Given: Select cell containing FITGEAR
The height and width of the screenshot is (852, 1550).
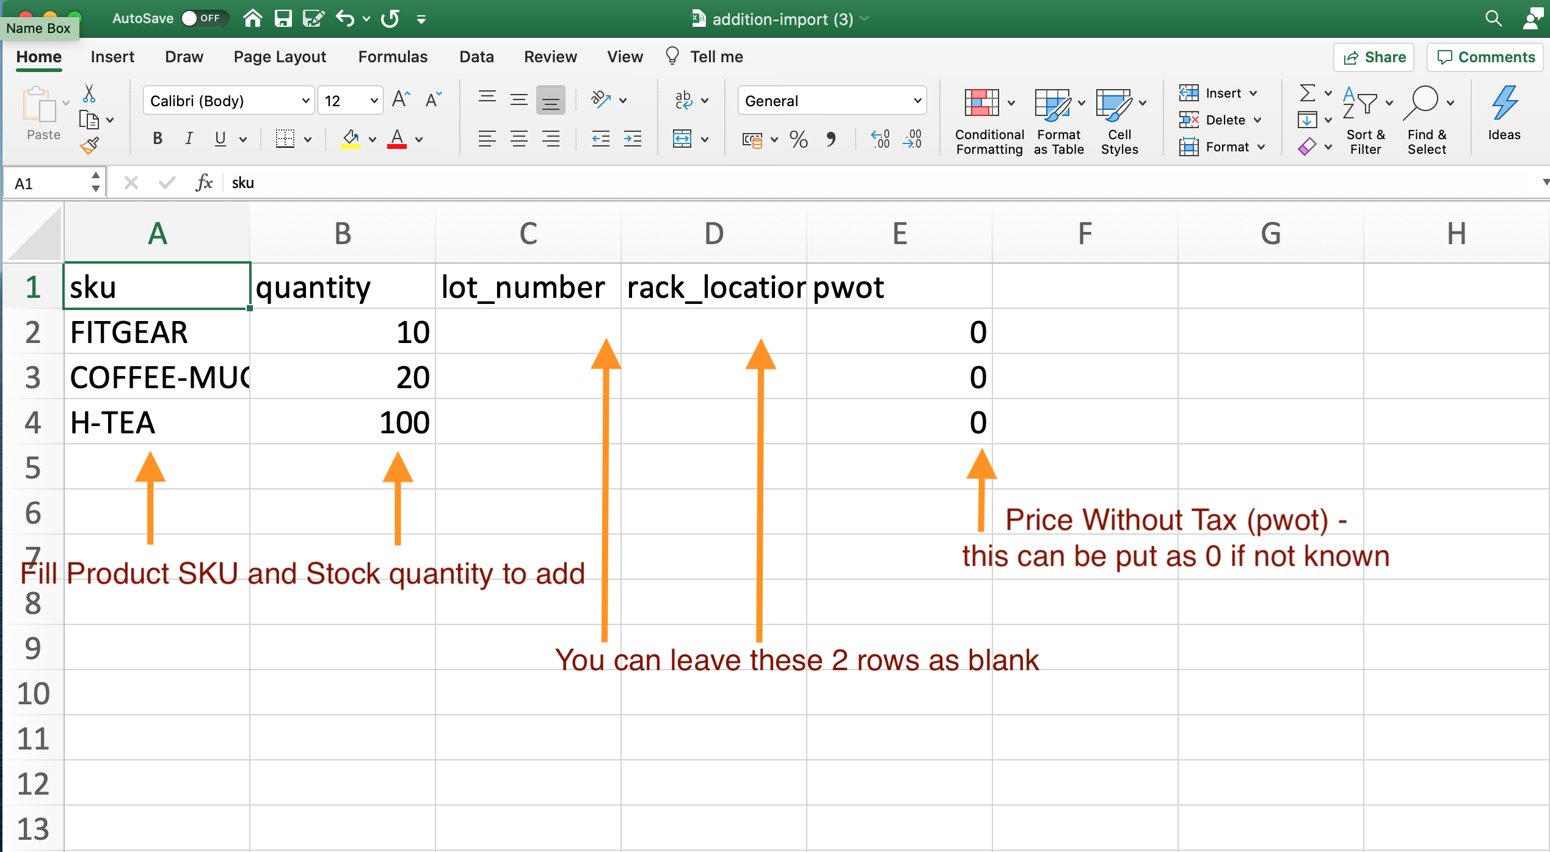Looking at the screenshot, I should [x=157, y=333].
